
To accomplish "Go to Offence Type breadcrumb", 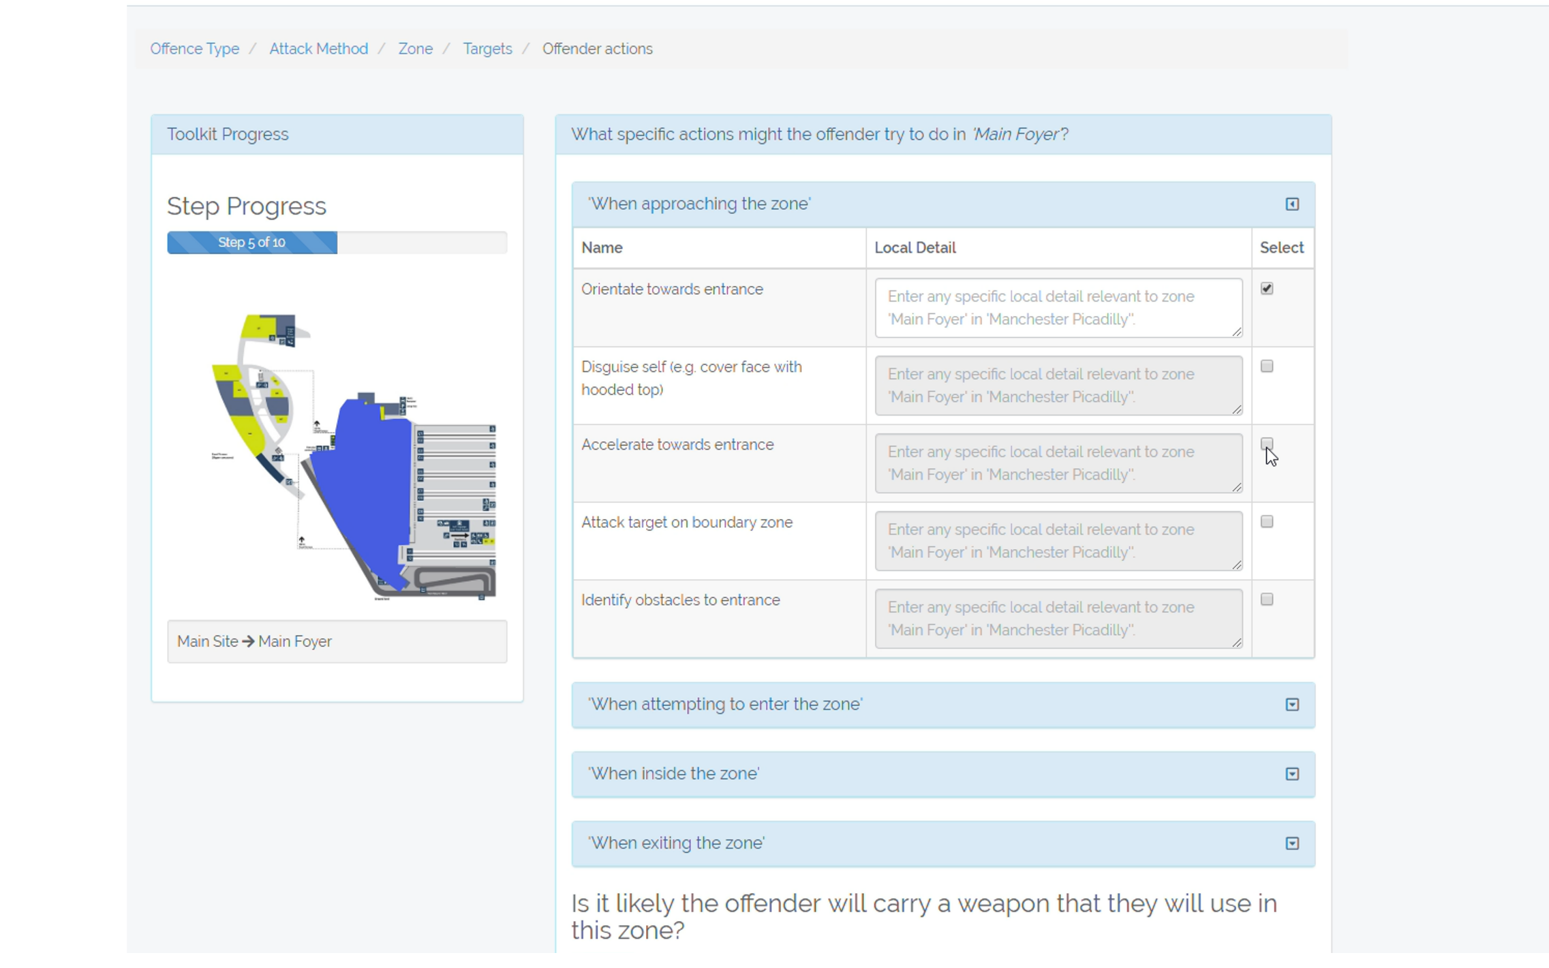I will (x=194, y=49).
